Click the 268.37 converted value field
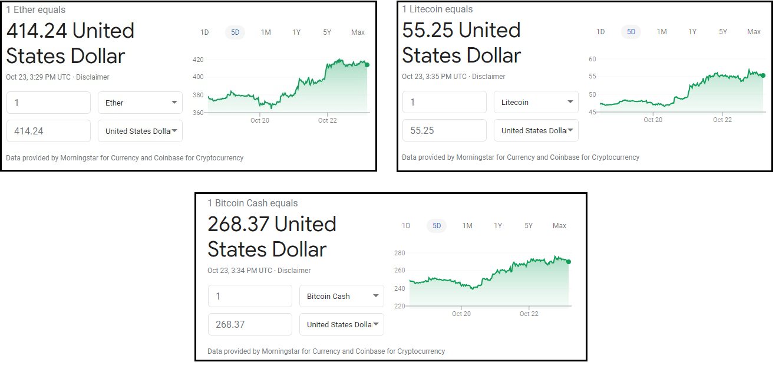 (250, 324)
